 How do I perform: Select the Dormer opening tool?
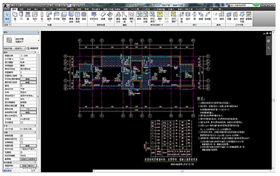[x=207, y=16]
